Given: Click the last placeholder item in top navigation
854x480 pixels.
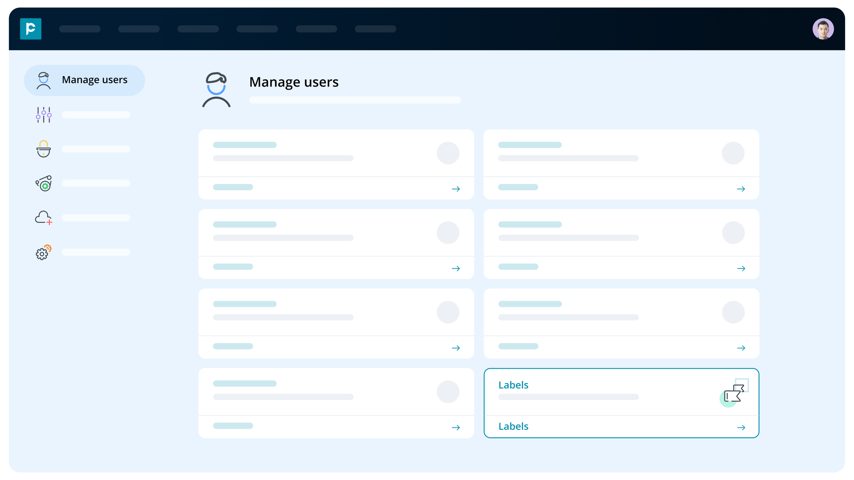Looking at the screenshot, I should coord(375,29).
